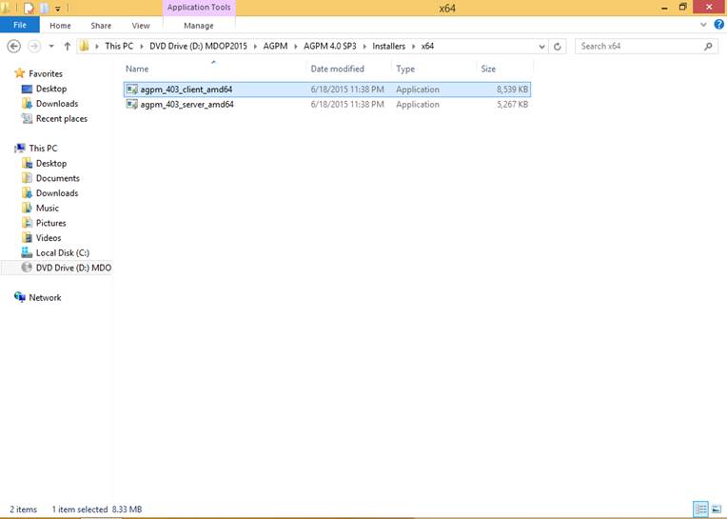Viewport: 727px width, 519px height.
Task: Open the Manage tab under Application Tools
Action: [x=199, y=26]
